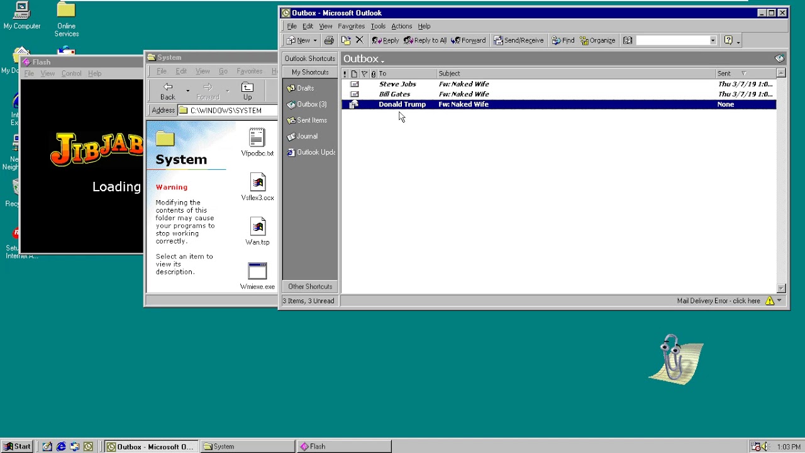Click Send/Receive in the Outlook toolbar
The image size is (805, 453).
pos(519,40)
